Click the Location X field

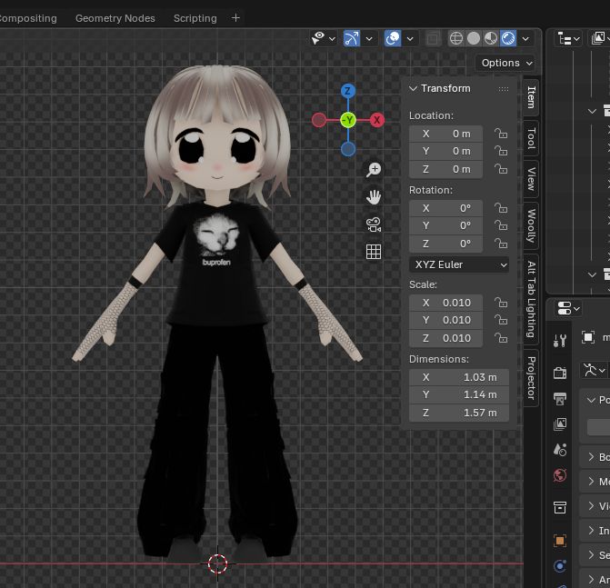[x=445, y=134]
